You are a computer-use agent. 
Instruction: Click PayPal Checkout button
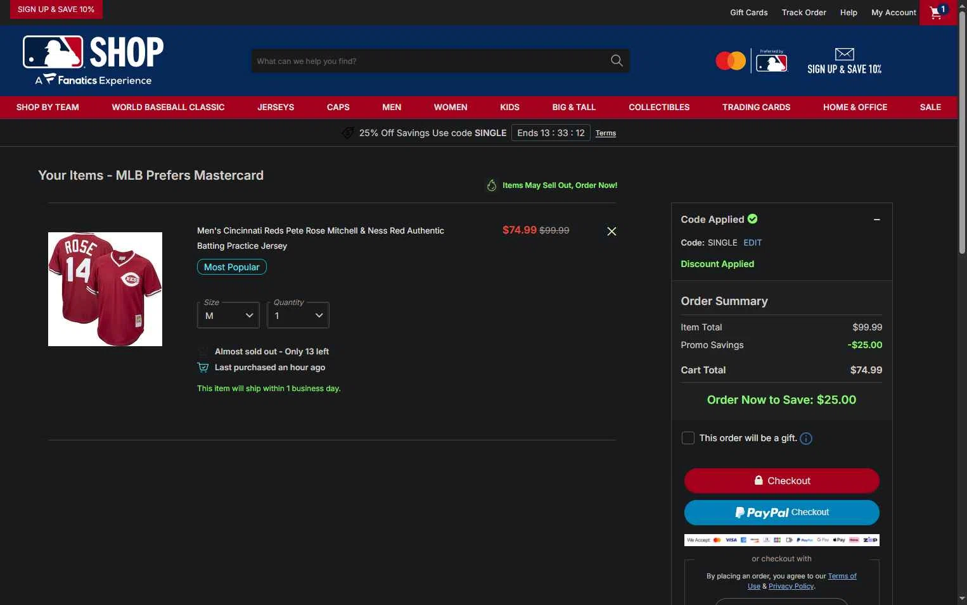click(781, 513)
